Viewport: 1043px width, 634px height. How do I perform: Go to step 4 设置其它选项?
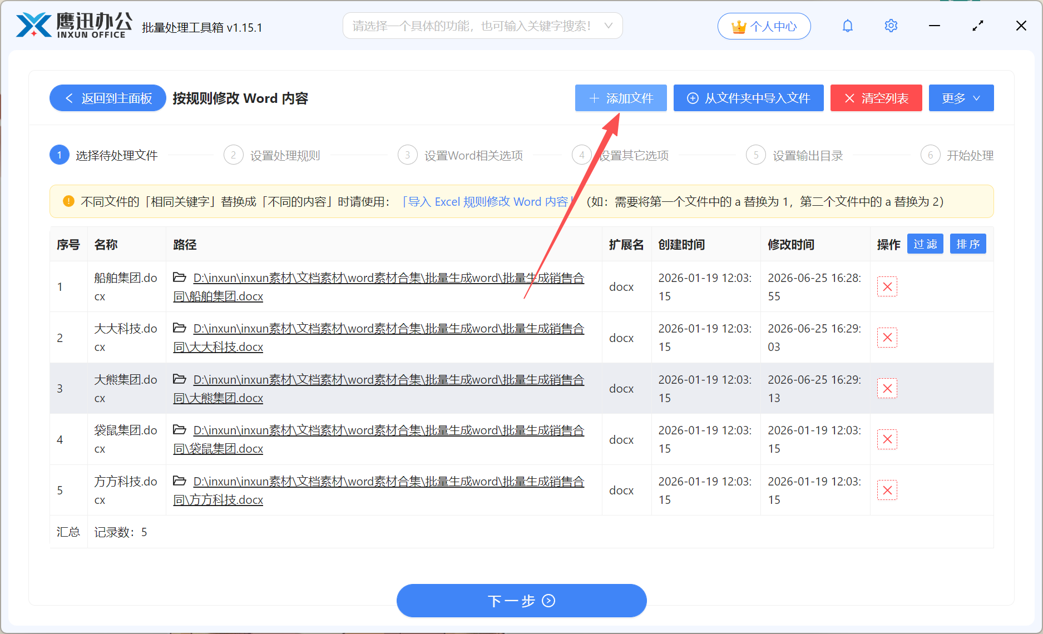[x=621, y=155]
